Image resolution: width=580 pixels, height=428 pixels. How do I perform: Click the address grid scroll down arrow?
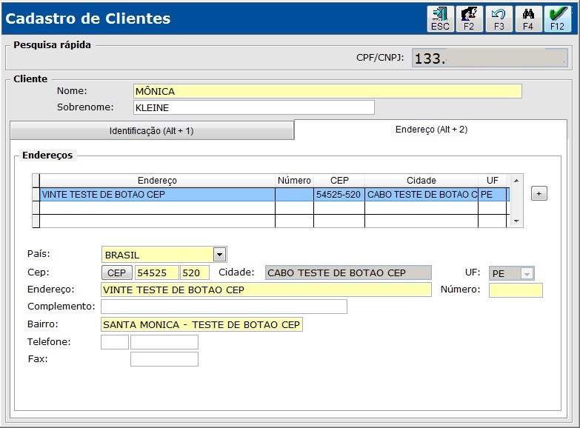point(516,221)
